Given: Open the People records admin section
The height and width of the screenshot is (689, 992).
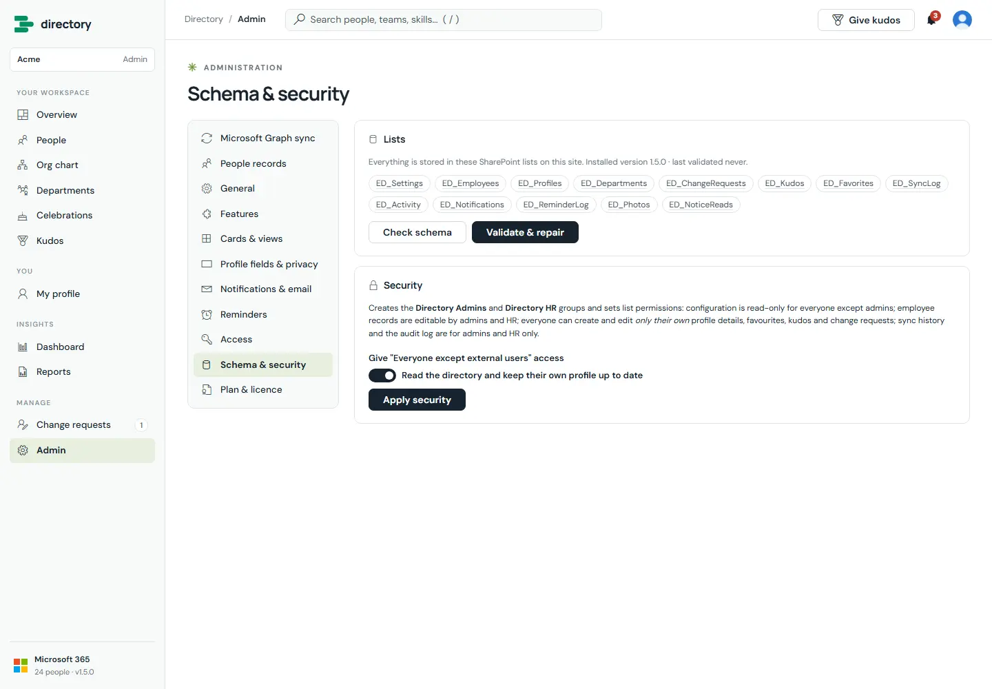Looking at the screenshot, I should click(263, 163).
